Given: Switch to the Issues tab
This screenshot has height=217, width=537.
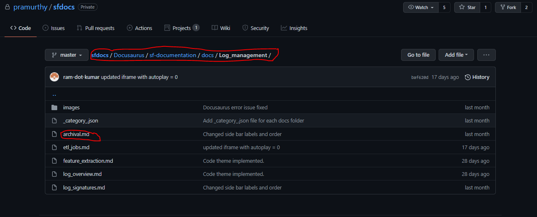Looking at the screenshot, I should point(54,28).
